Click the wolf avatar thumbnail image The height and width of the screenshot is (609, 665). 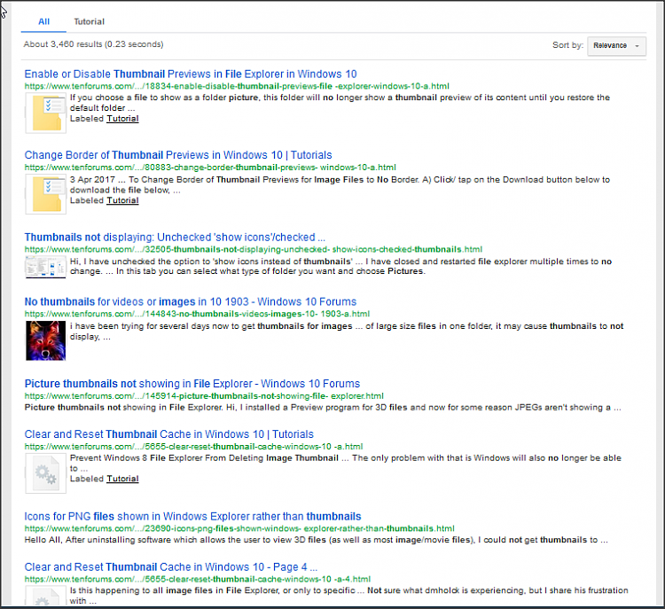pyautogui.click(x=45, y=340)
